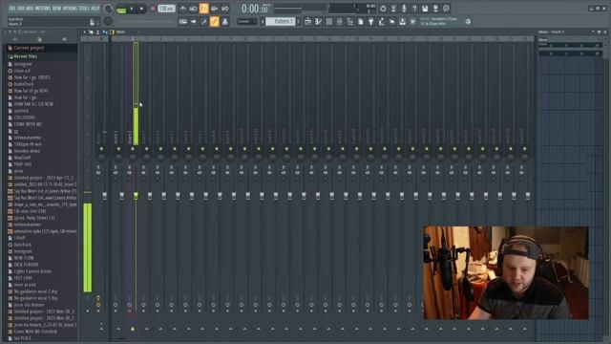This screenshot has height=344, width=611.
Task: Switch the pattern/song mode button
Action: pos(121,10)
